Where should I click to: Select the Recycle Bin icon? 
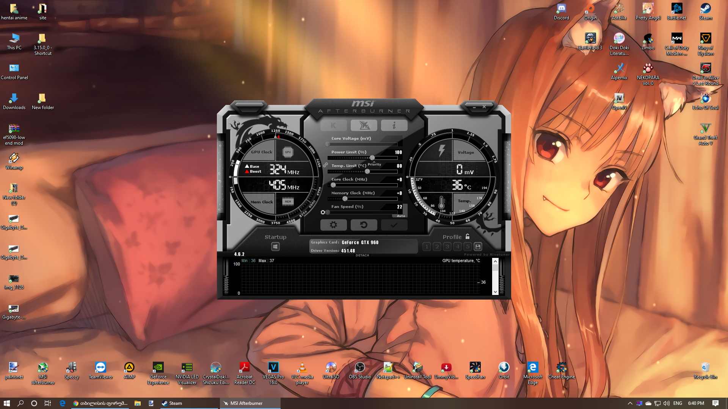[706, 370]
